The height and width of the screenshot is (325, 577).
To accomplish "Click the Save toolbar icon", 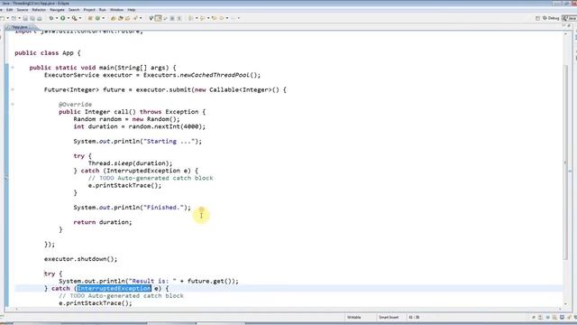I will click(x=25, y=18).
